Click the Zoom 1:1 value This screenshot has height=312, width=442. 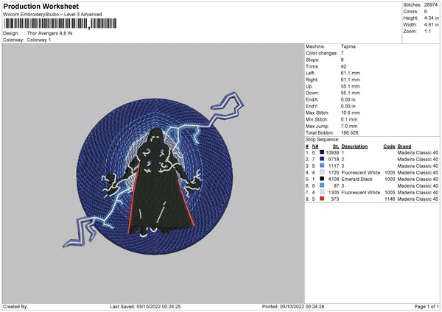point(427,31)
